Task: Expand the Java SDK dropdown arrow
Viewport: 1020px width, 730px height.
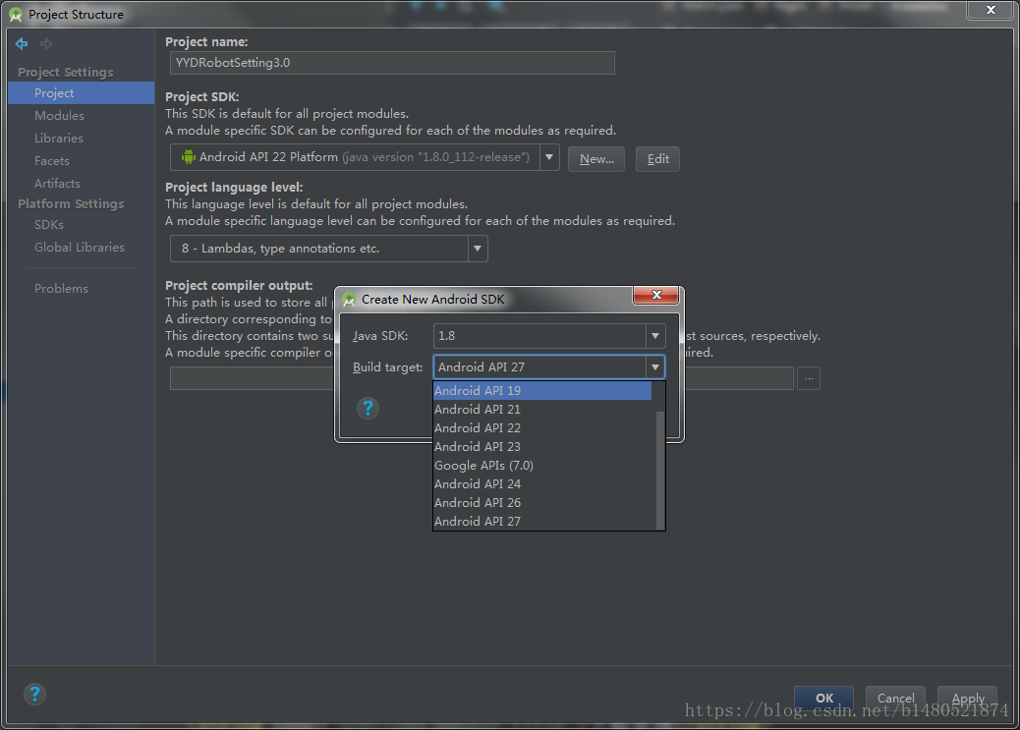Action: [655, 336]
